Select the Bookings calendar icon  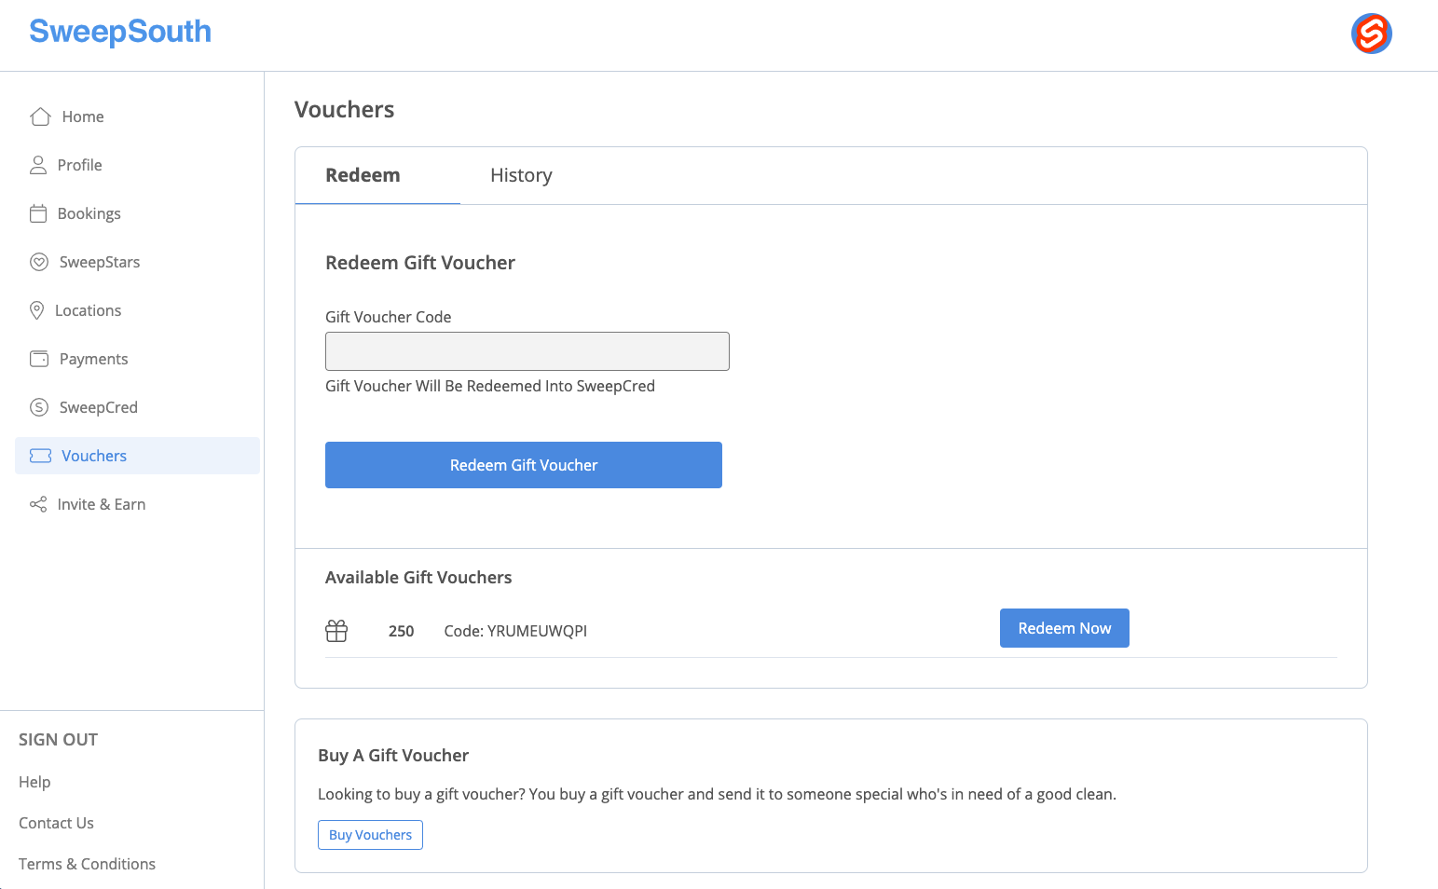click(x=38, y=213)
